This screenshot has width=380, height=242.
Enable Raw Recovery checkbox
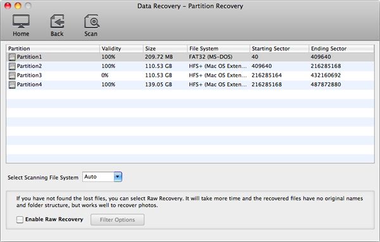[x=20, y=220]
